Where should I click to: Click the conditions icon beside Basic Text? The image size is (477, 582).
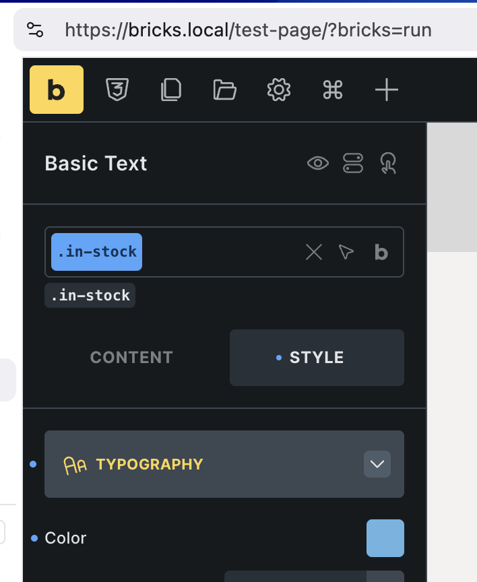[x=353, y=163]
